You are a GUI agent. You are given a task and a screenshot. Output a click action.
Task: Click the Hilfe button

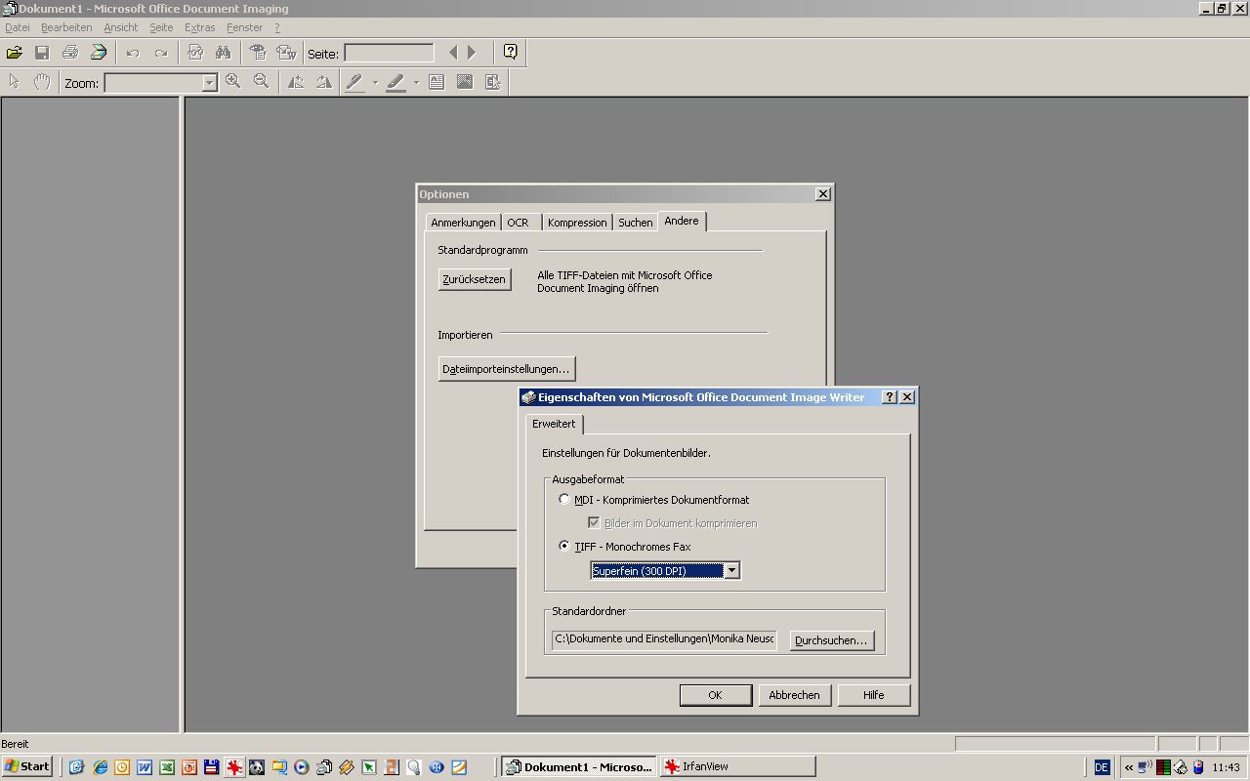pos(874,695)
